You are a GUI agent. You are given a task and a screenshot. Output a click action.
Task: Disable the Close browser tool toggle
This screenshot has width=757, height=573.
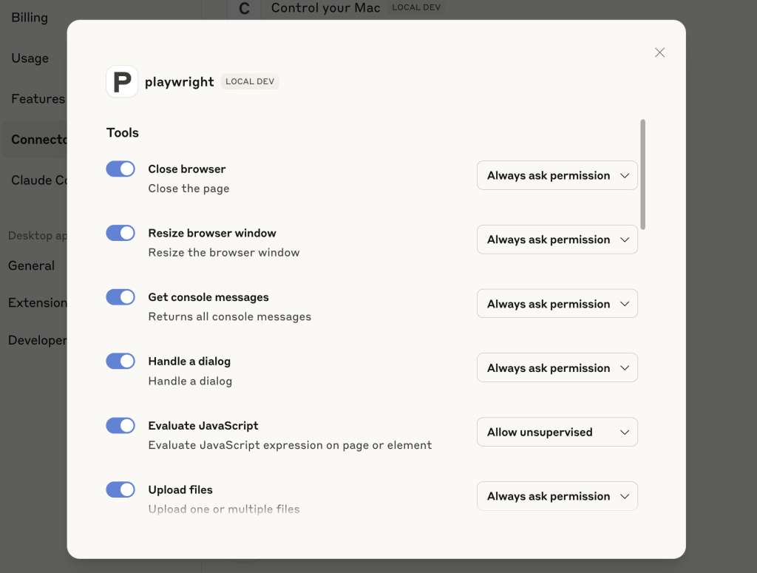click(x=120, y=169)
